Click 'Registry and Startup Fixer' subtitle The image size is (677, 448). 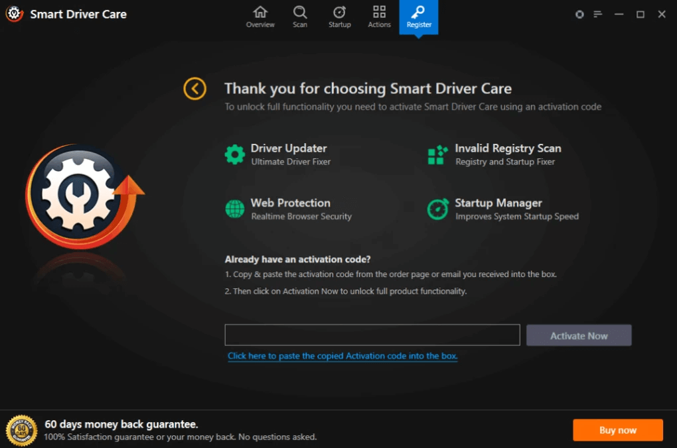[504, 162]
